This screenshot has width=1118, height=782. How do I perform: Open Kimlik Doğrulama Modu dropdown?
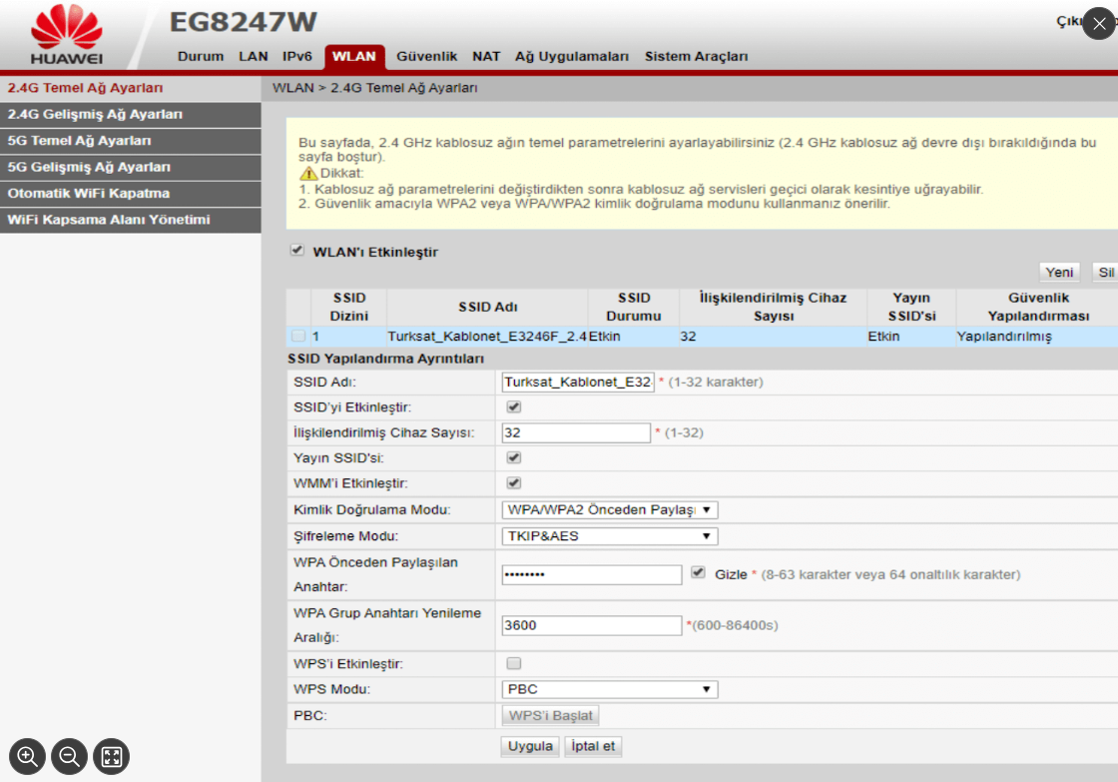point(610,509)
